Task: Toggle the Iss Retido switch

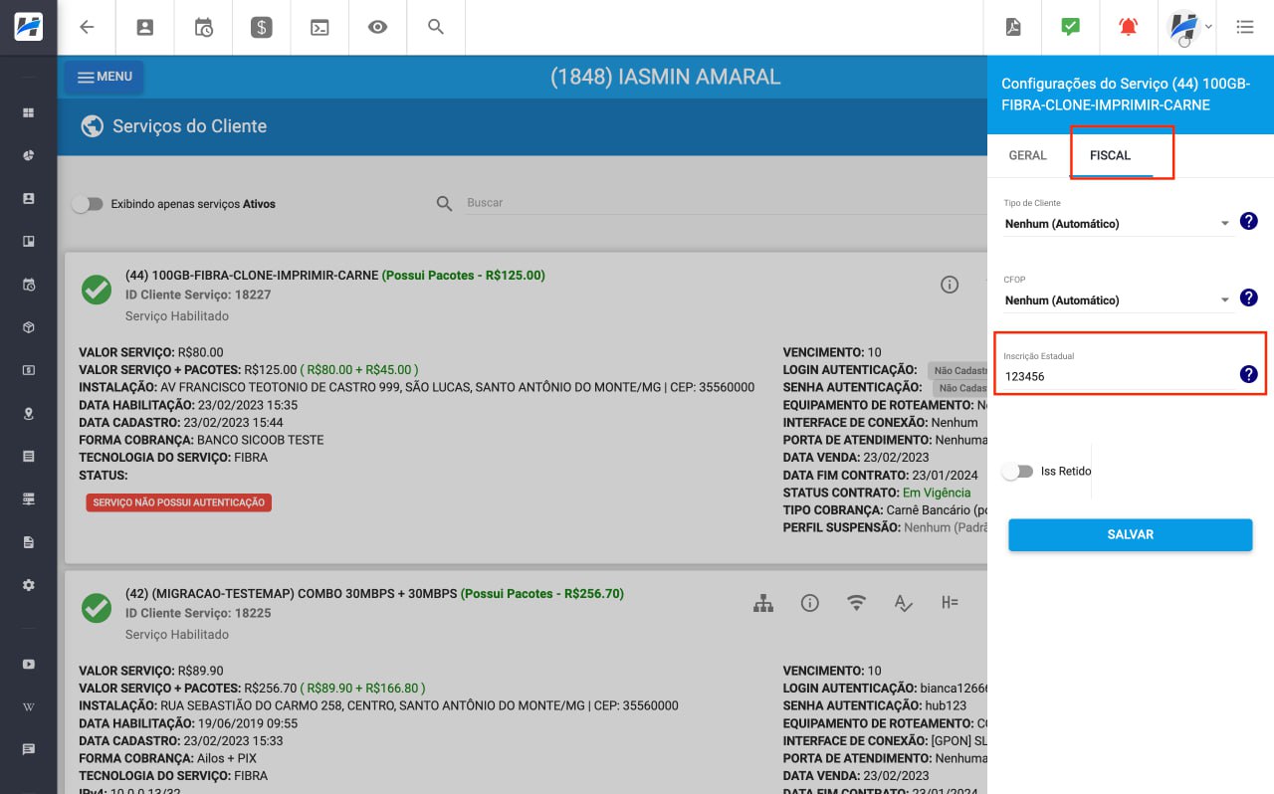Action: pos(1017,472)
